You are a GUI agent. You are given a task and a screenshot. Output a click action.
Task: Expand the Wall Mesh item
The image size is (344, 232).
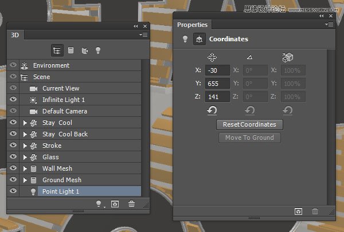click(x=25, y=168)
